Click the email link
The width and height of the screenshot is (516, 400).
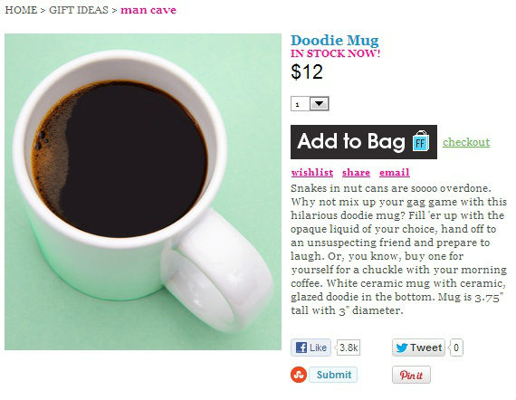point(394,172)
